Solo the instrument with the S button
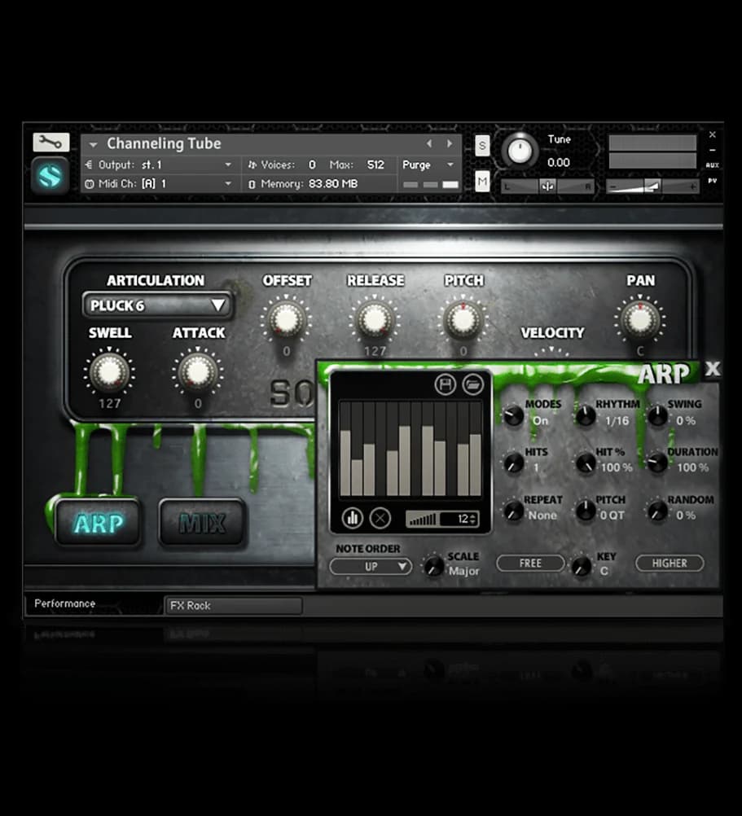The image size is (742, 816). coord(482,146)
